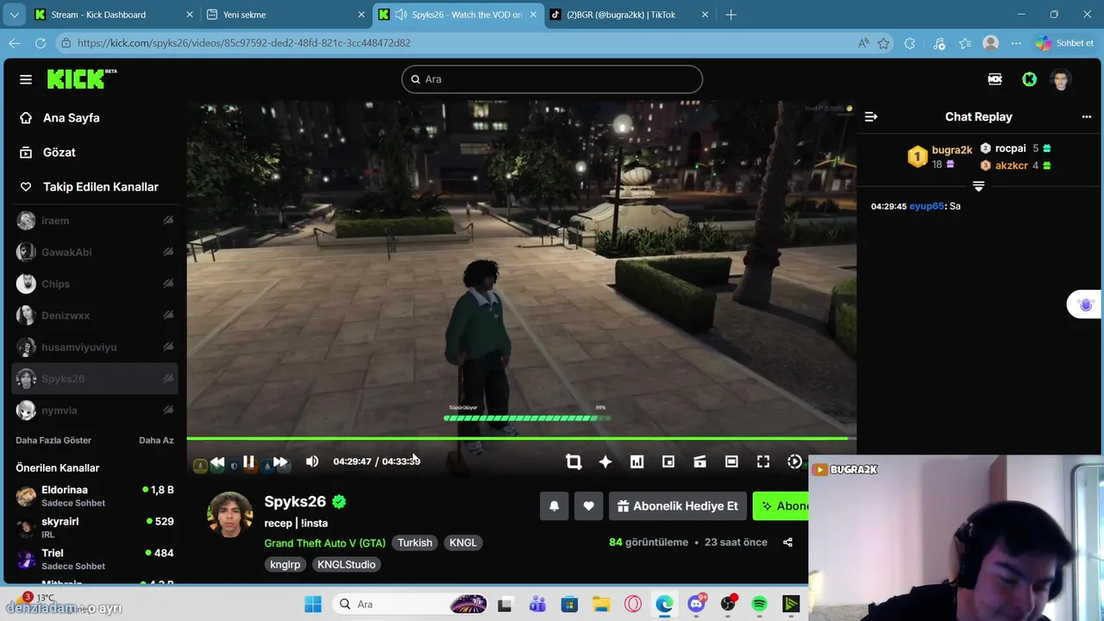Select followed channel nymvia
The height and width of the screenshot is (621, 1104).
coord(95,411)
